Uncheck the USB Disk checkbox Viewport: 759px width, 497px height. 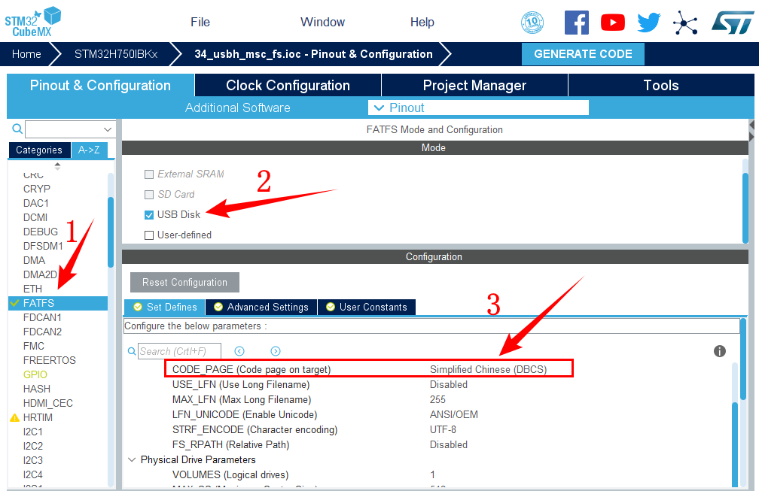pos(149,215)
